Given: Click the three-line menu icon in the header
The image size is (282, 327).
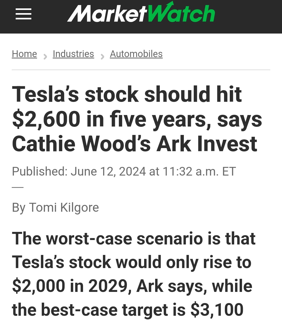Looking at the screenshot, I should [x=23, y=14].
